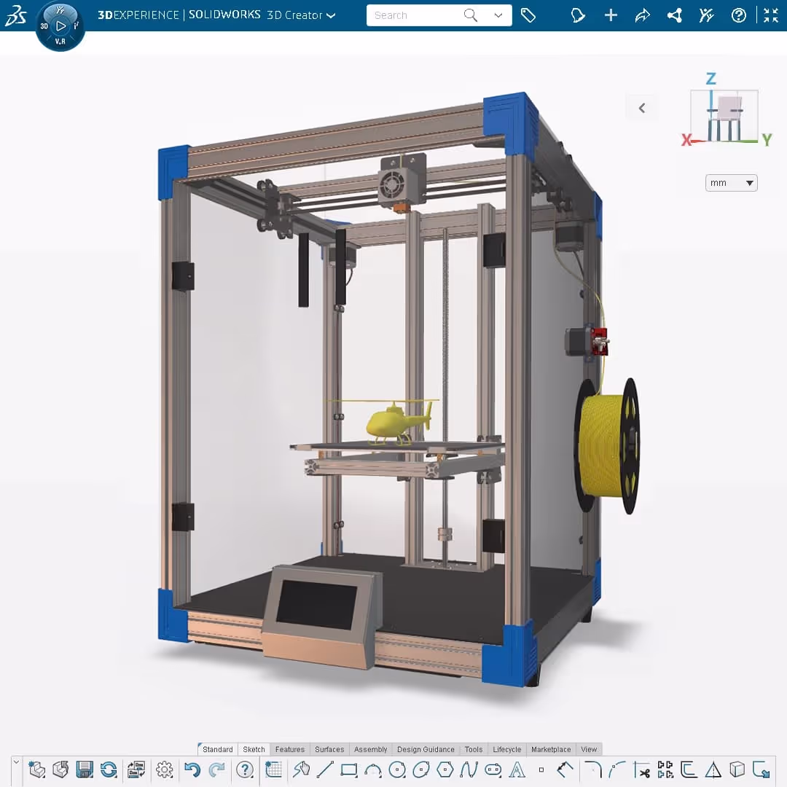Screen dimensions: 787x787
Task: Click the plus Add icon in top bar
Action: click(611, 15)
